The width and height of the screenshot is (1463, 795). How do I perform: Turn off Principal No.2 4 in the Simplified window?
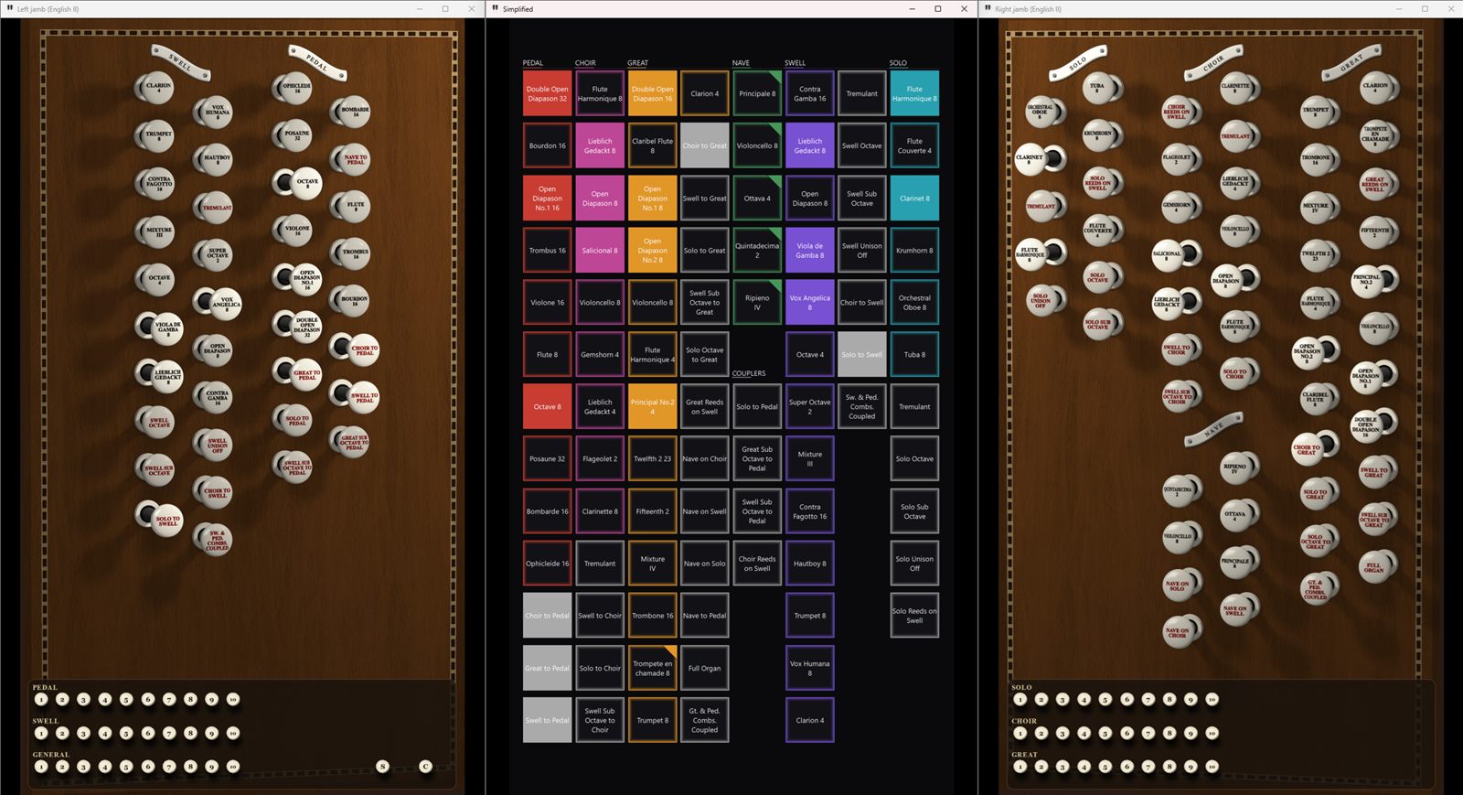[652, 406]
